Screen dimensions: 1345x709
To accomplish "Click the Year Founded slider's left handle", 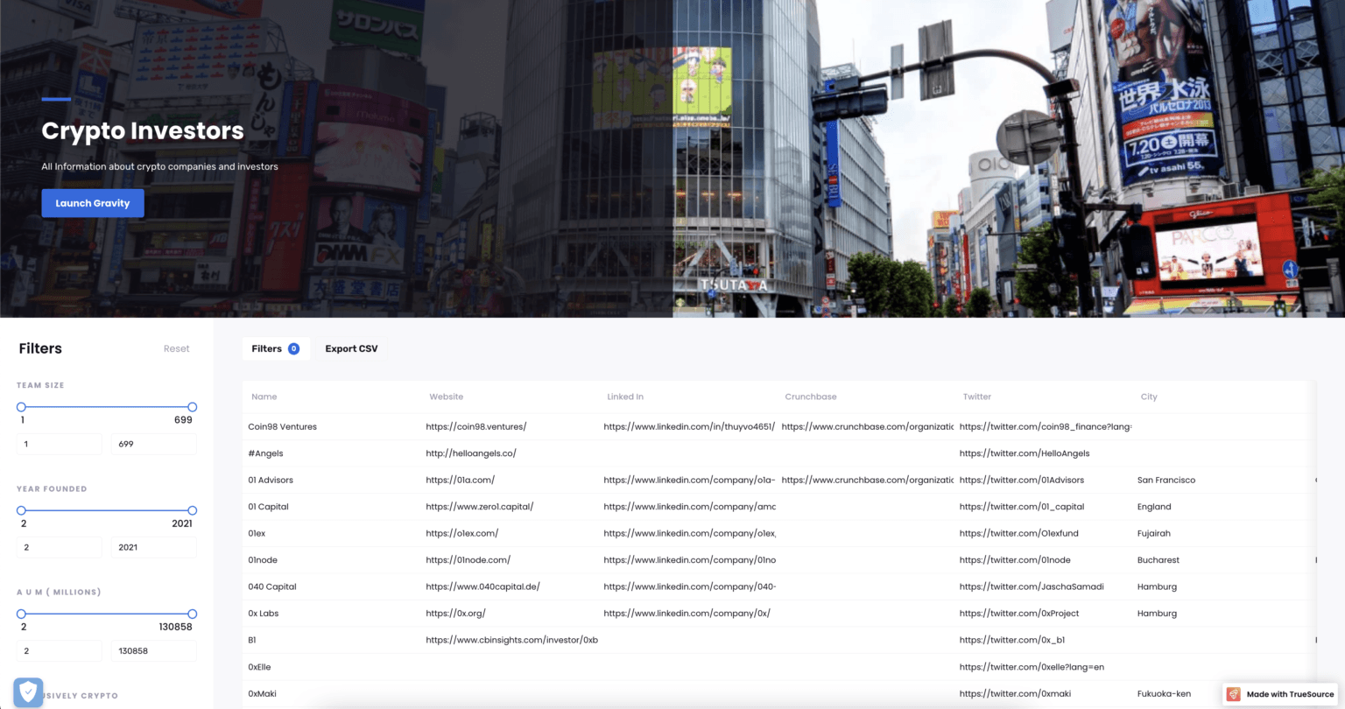I will coord(21,510).
